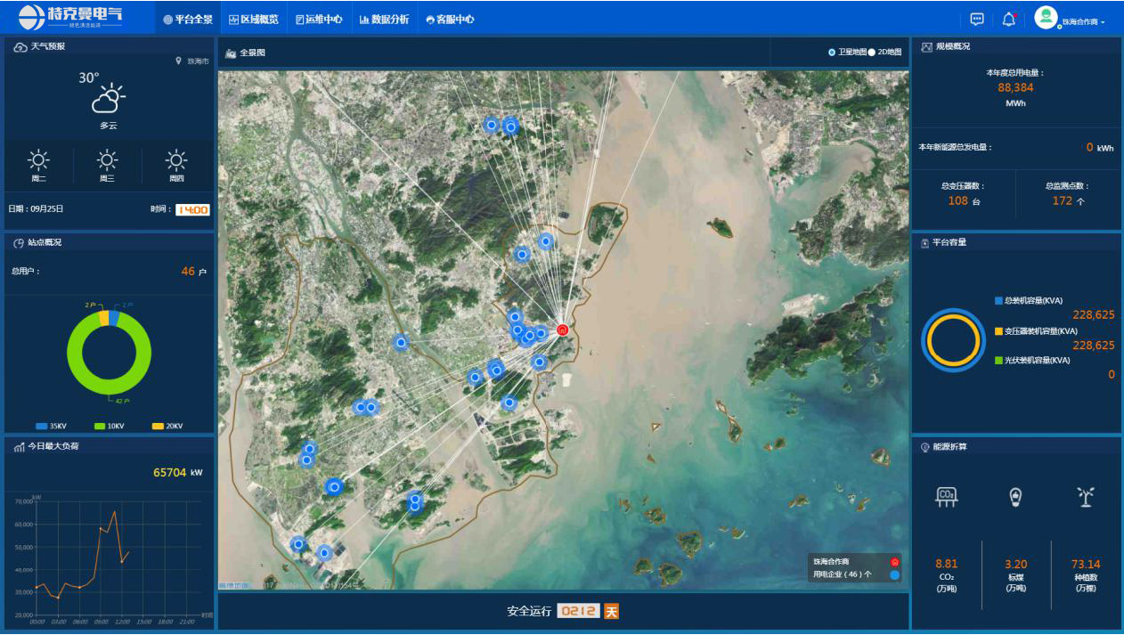Go to the 区域概览 tab
Screen dimensions: 1124x635
pos(253,19)
